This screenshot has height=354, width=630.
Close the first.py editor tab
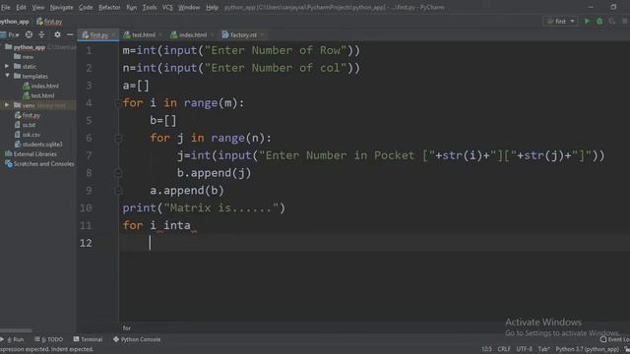click(x=113, y=35)
